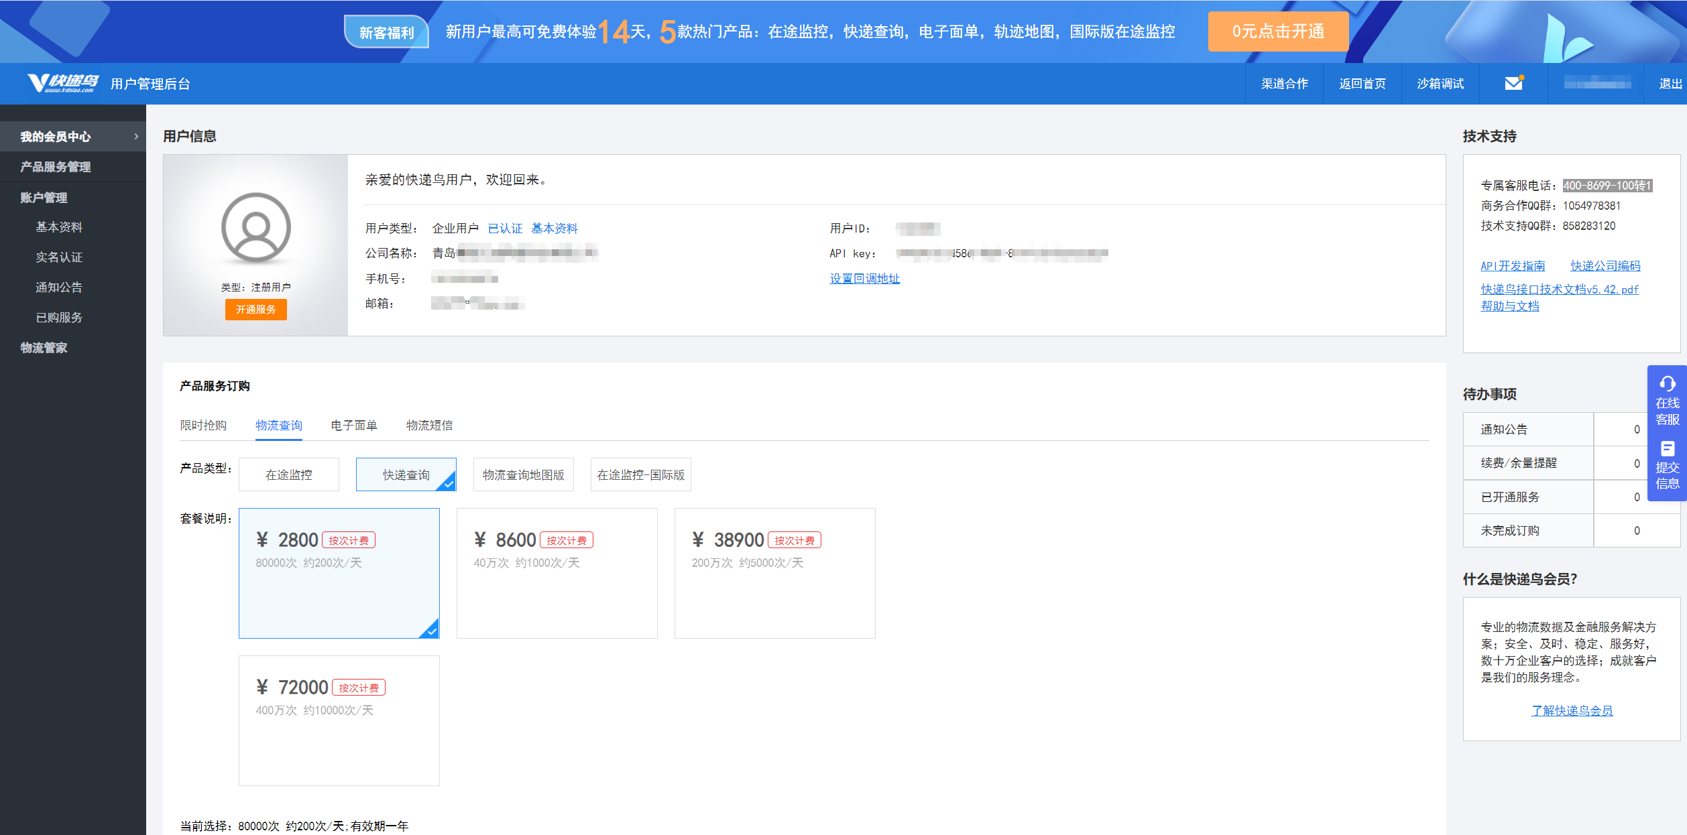The image size is (1687, 835).
Task: Select the 快递查询 product type option
Action: pyautogui.click(x=406, y=474)
